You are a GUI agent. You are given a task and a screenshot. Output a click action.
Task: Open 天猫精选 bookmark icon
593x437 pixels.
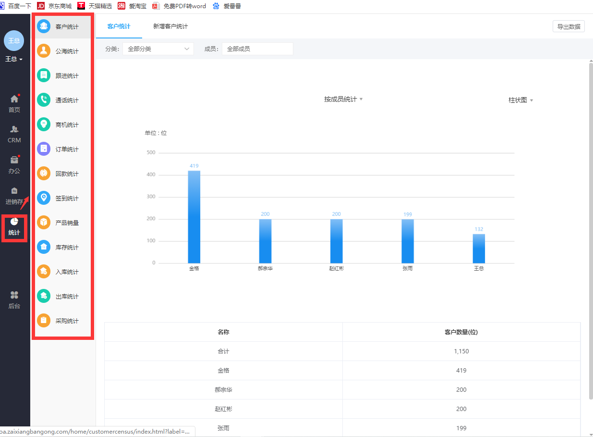click(81, 6)
